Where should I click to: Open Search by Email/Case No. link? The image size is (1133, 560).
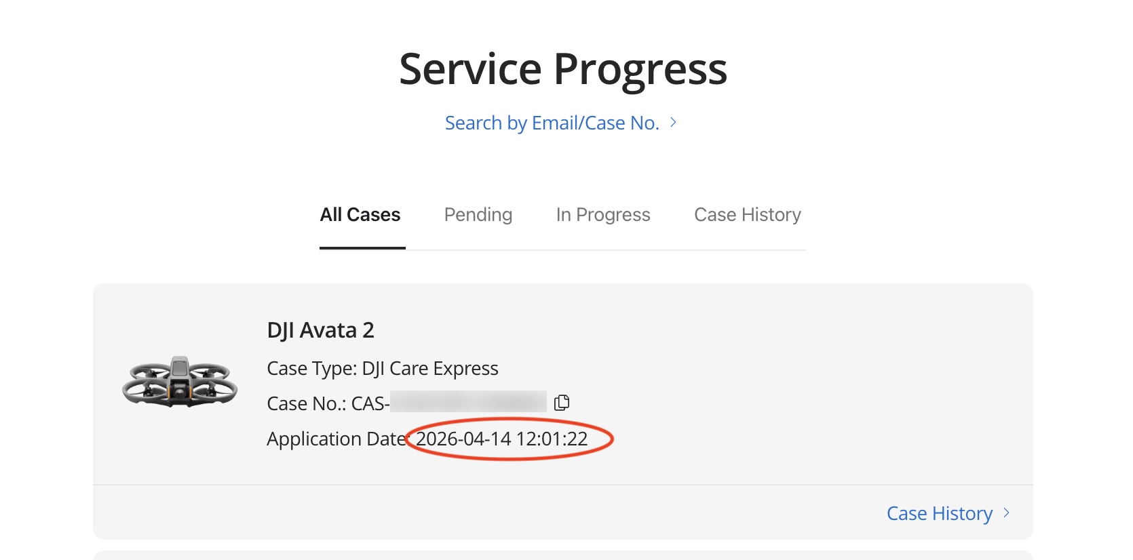coord(552,123)
